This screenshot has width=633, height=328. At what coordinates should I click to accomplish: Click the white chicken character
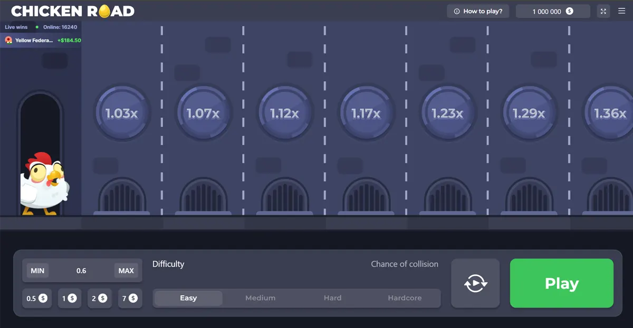(x=44, y=183)
